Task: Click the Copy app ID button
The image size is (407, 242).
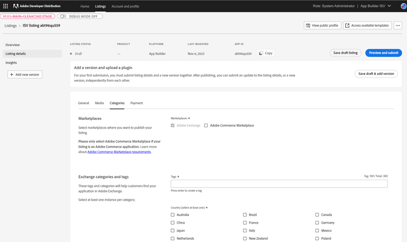Action: [266, 53]
